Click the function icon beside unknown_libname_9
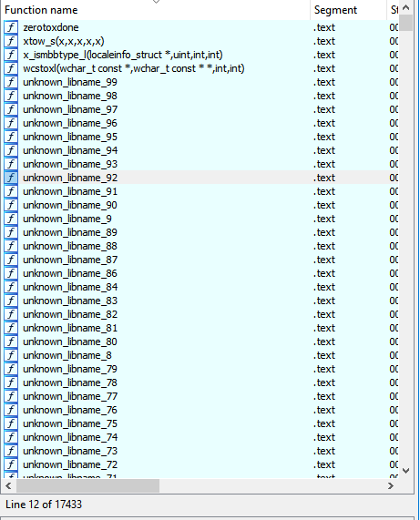 click(11, 219)
